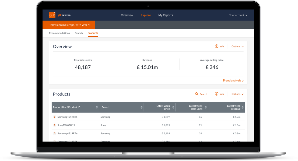The image size is (298, 161).
Task: Click the SonyFX40EU19 product name
Action: (66, 125)
